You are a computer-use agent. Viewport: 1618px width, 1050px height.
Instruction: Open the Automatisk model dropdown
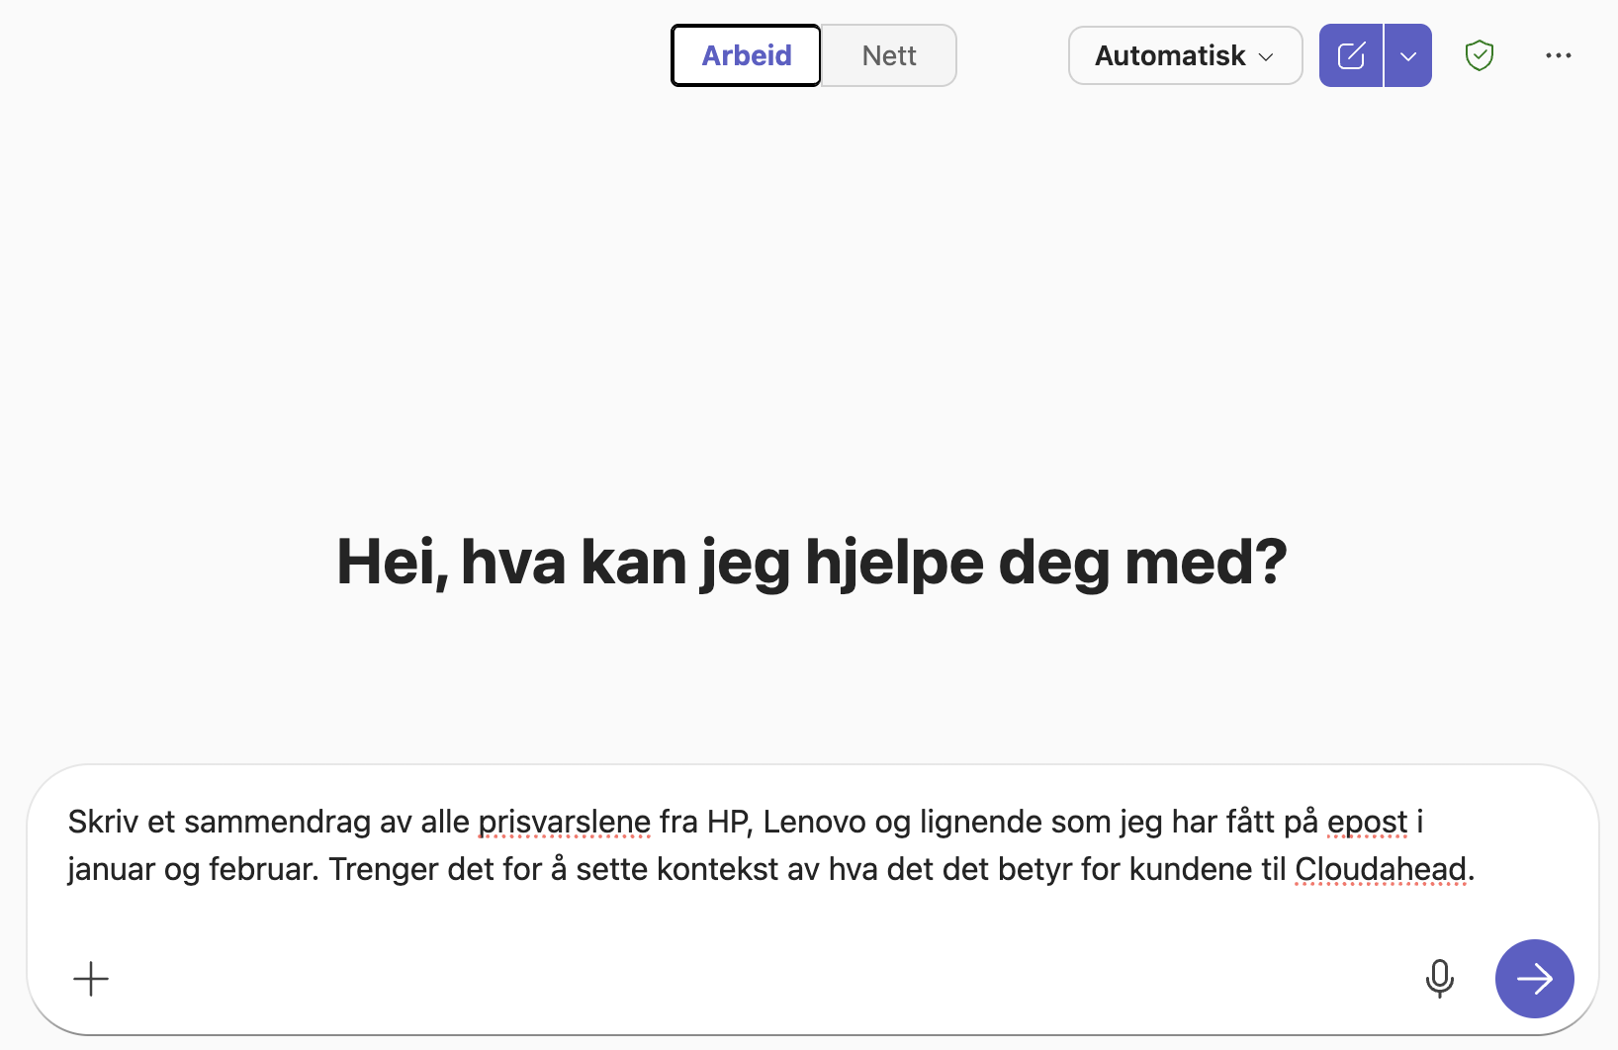click(1185, 55)
